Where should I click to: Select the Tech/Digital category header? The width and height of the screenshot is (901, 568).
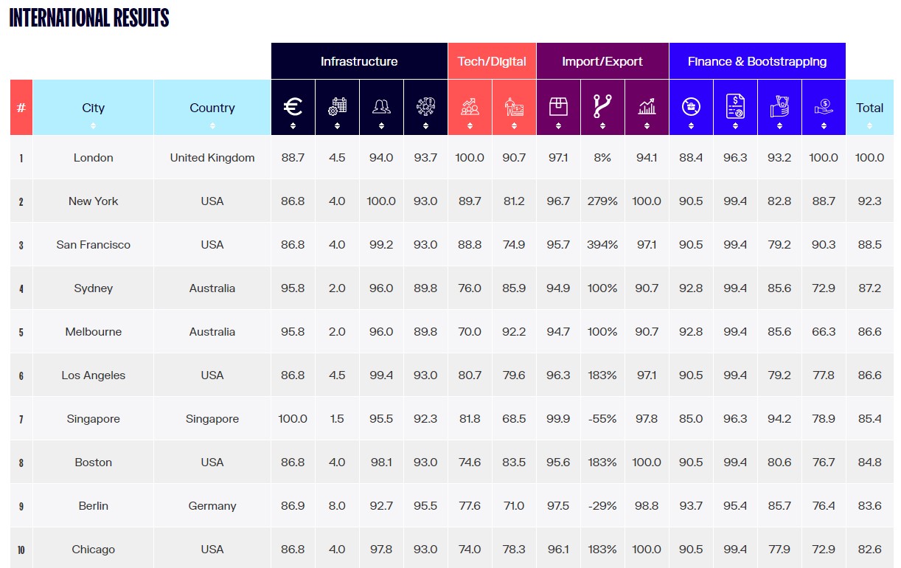click(492, 61)
